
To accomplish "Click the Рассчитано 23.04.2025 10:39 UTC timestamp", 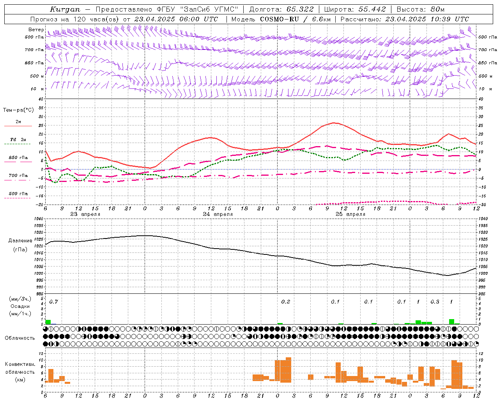I will coord(405,19).
